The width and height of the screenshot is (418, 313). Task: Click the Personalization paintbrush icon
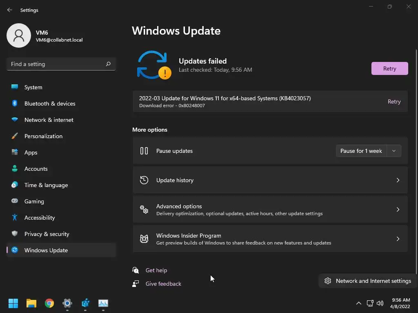[x=15, y=136]
